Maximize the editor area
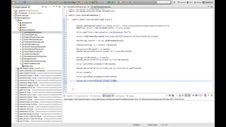Image resolution: width=226 pixels, height=127 pixels. pyautogui.click(x=212, y=7)
